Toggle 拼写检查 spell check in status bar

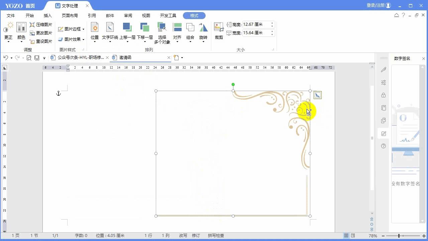pyautogui.click(x=216, y=236)
